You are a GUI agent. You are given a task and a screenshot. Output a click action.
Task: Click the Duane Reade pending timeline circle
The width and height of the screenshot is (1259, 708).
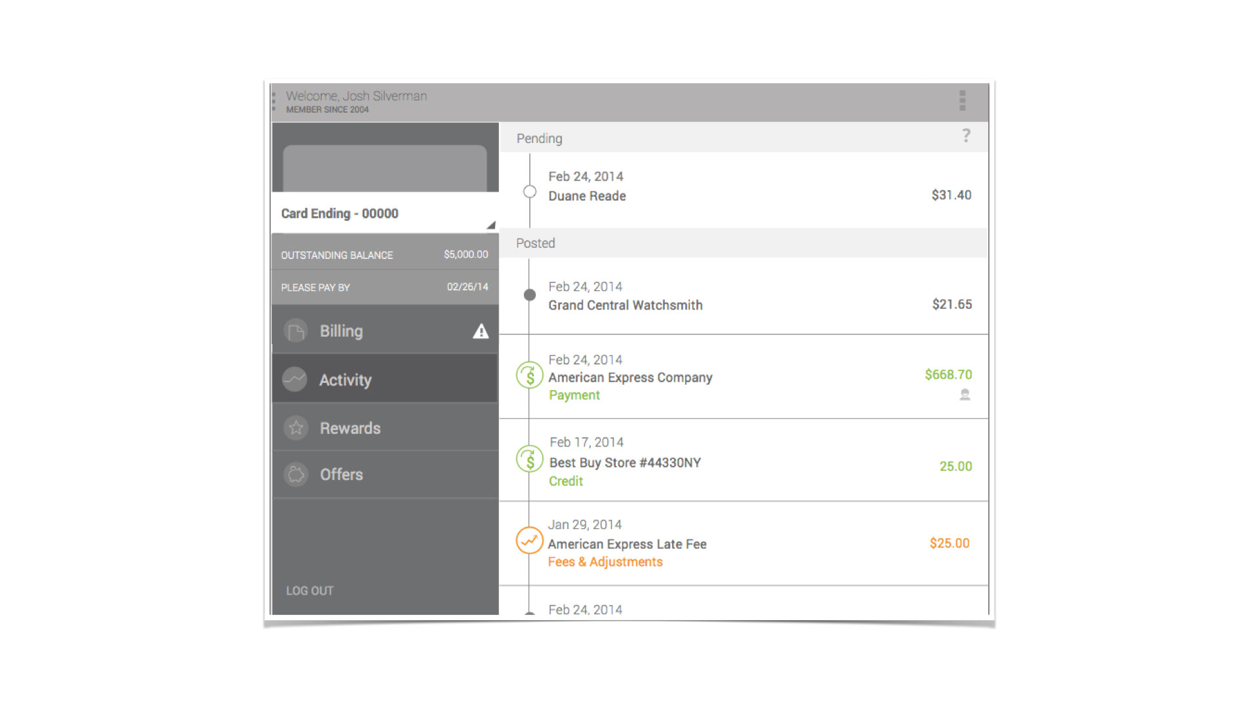point(530,191)
